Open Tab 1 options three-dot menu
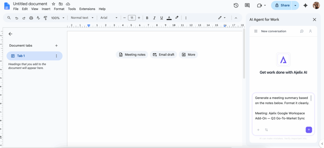Screen dimensions: 324x148 (x=56, y=56)
